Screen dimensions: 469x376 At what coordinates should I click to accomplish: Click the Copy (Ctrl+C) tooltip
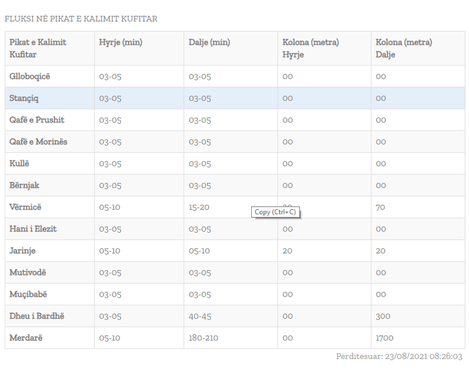[275, 212]
